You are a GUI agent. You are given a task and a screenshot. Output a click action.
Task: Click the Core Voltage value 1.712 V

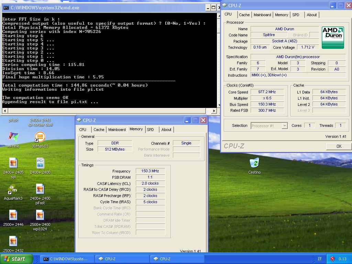pyautogui.click(x=308, y=47)
